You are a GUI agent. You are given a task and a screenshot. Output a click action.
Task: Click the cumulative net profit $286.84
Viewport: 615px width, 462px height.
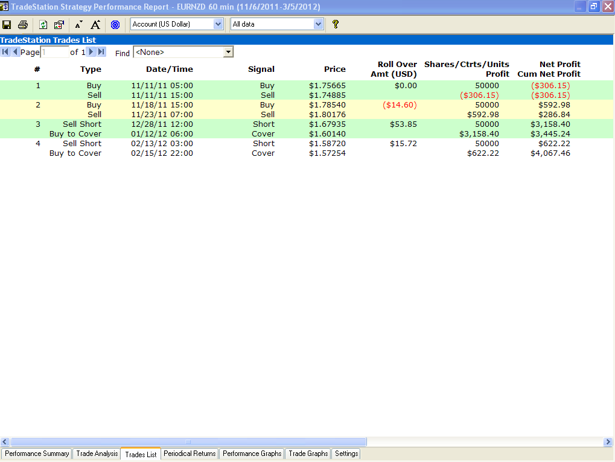554,115
